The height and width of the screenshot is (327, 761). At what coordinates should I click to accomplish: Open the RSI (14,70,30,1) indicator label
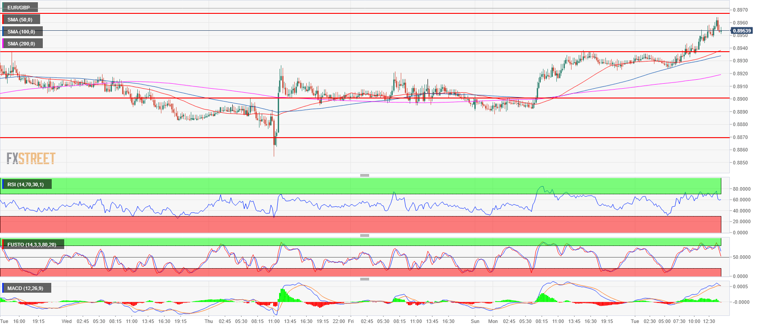point(26,184)
